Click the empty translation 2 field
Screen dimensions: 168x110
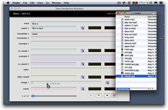click(73, 38)
